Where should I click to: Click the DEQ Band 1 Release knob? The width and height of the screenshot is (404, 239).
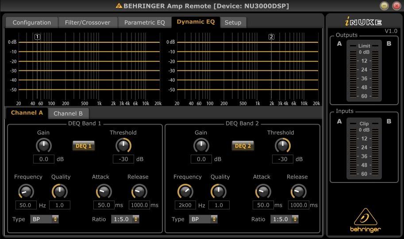139,191
